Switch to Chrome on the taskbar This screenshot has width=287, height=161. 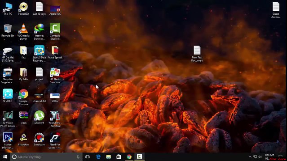(x=129, y=157)
